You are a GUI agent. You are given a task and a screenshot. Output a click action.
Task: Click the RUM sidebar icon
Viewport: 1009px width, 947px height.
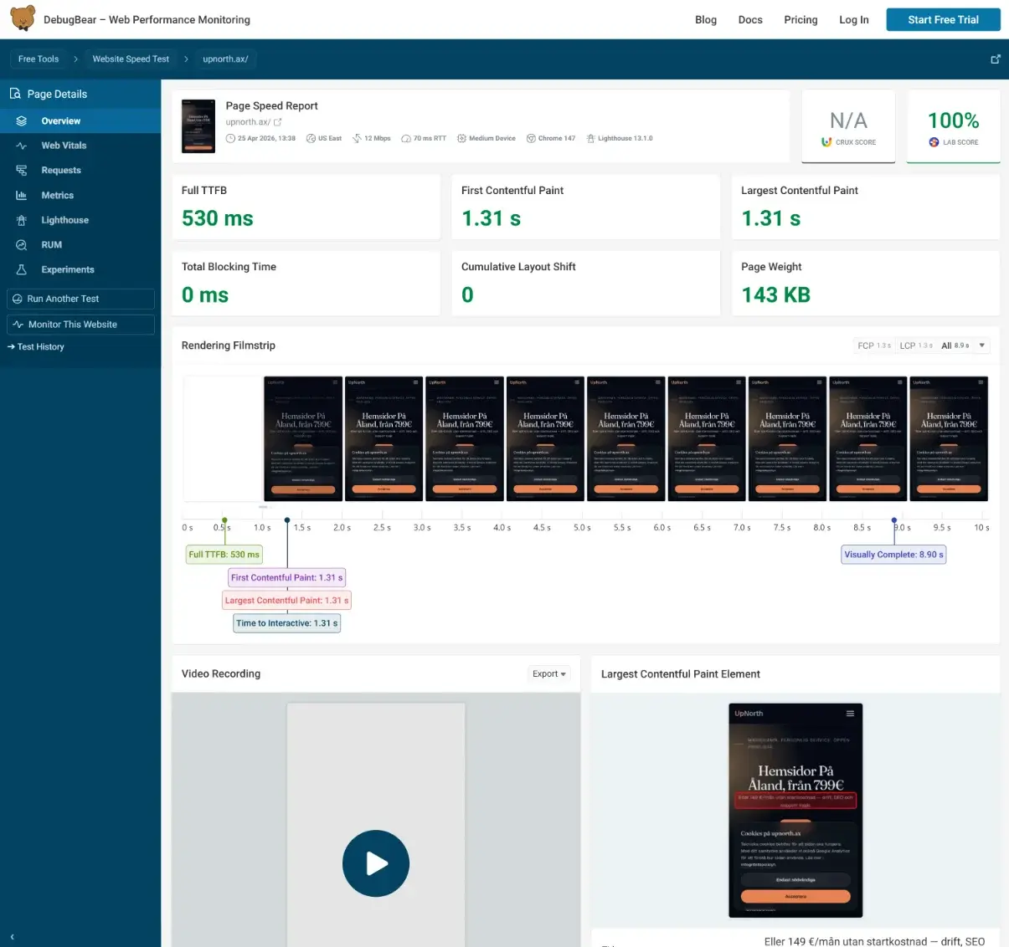click(x=22, y=245)
